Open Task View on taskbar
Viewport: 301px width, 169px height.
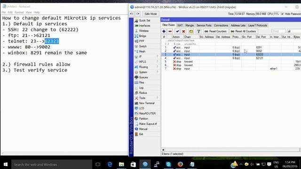[x=98, y=164]
